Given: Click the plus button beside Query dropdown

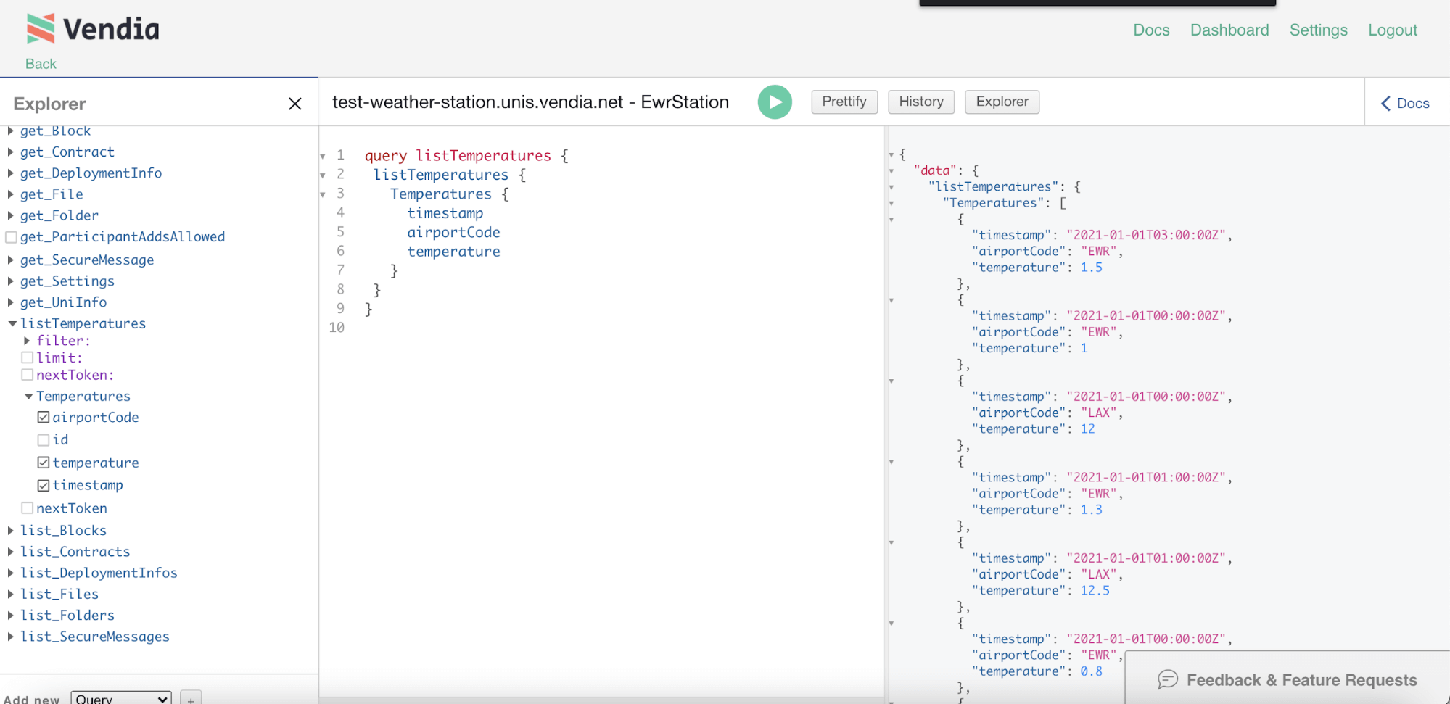Looking at the screenshot, I should [x=191, y=699].
